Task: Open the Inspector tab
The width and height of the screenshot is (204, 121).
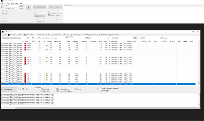Action: (66, 34)
